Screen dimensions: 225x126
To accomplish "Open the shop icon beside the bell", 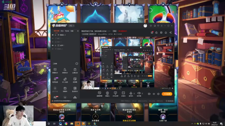I will point(161,32).
